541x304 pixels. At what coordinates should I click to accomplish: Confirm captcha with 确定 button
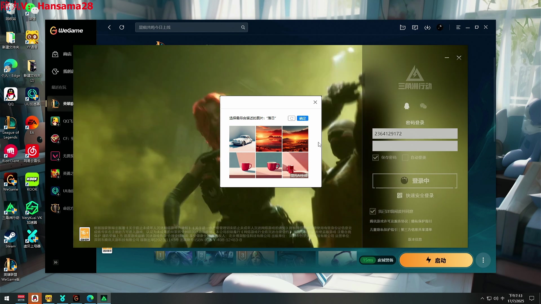point(303,118)
